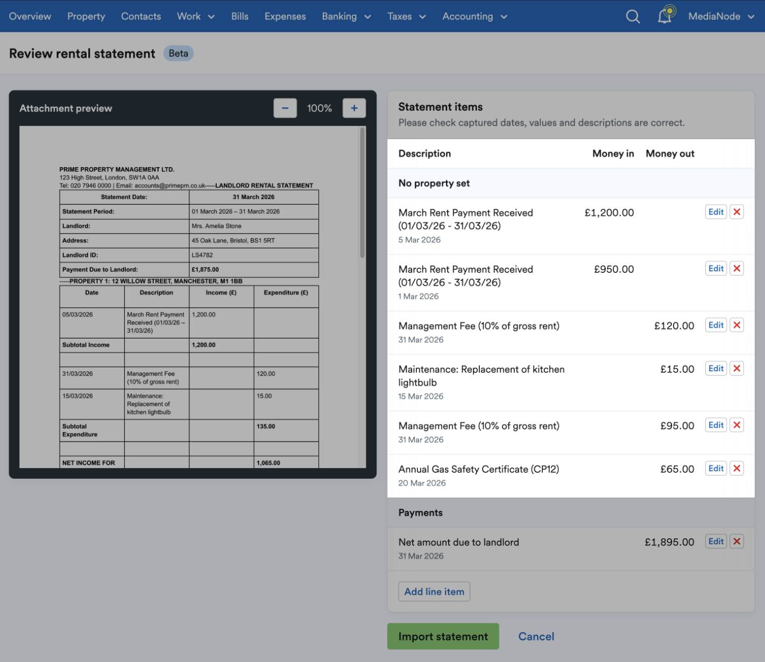The width and height of the screenshot is (765, 662).
Task: Expand the Accounting dropdown menu
Action: pos(475,16)
